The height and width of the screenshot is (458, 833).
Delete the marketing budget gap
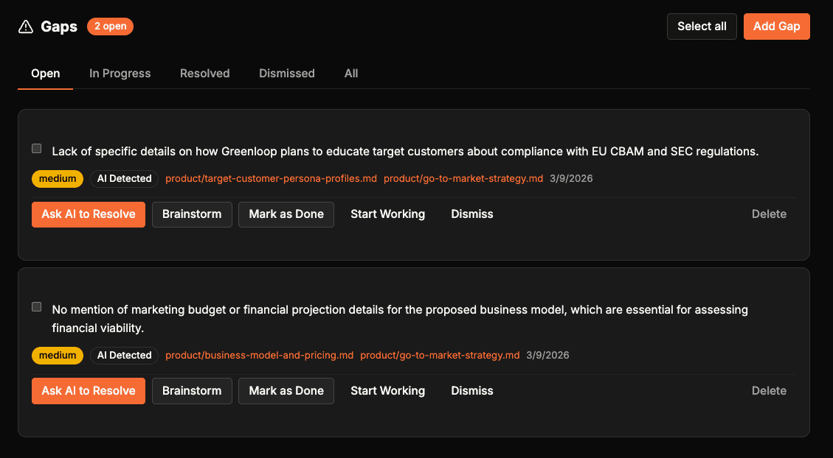point(770,391)
